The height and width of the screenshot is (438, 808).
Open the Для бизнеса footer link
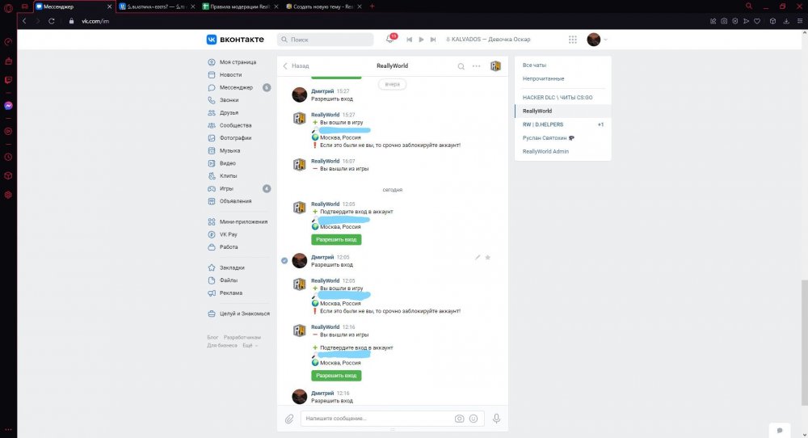click(x=222, y=345)
